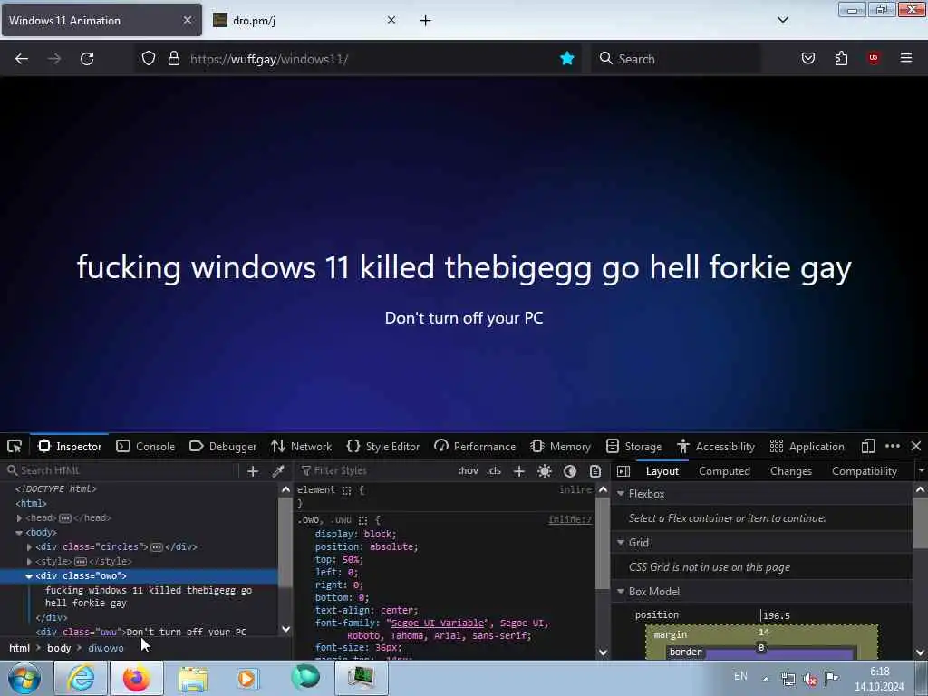This screenshot has width=928, height=696.
Task: Open the Debugger panel
Action: click(x=223, y=446)
